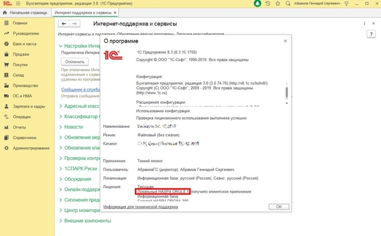Image resolution: width=381 pixels, height=236 pixels.
Task: Click the text Тонкий клиент
Action: (x=150, y=161)
